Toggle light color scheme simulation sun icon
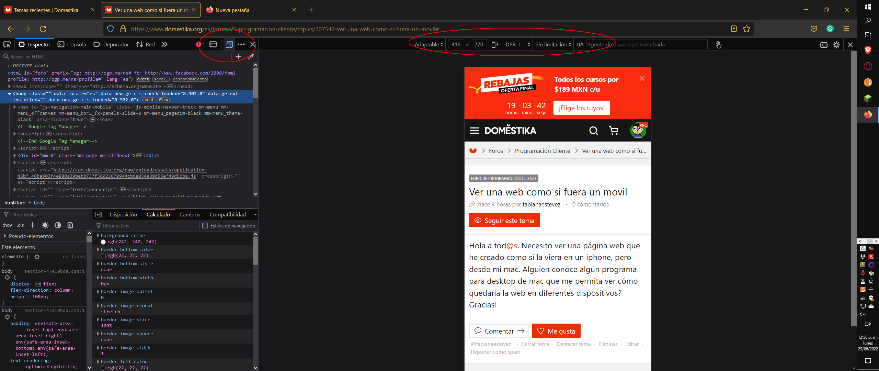The height and width of the screenshot is (371, 879). point(45,225)
